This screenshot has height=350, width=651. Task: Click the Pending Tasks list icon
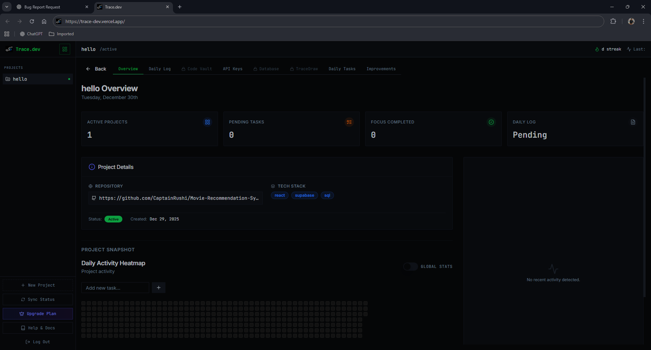click(349, 122)
